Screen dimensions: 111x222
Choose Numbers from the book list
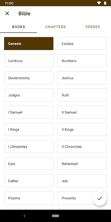point(82,60)
